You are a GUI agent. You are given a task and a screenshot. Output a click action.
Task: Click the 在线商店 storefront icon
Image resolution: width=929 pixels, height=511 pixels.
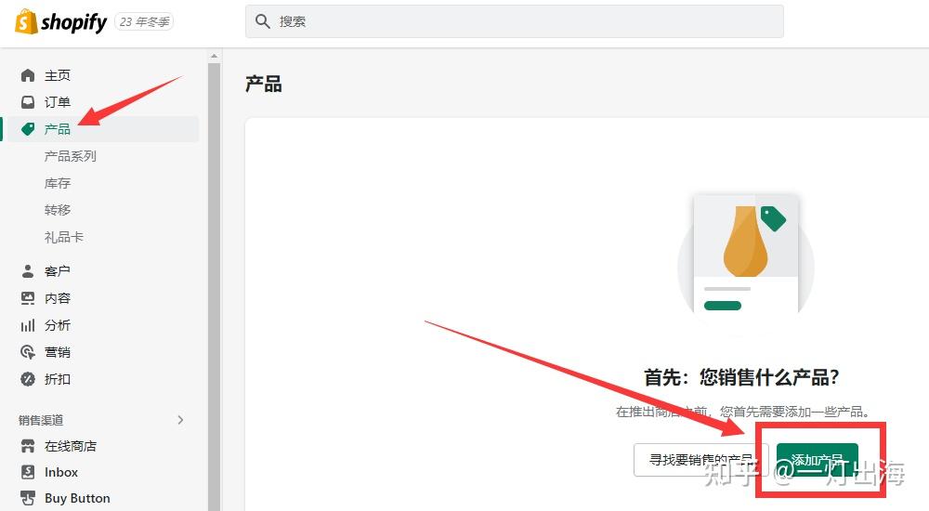pyautogui.click(x=28, y=446)
